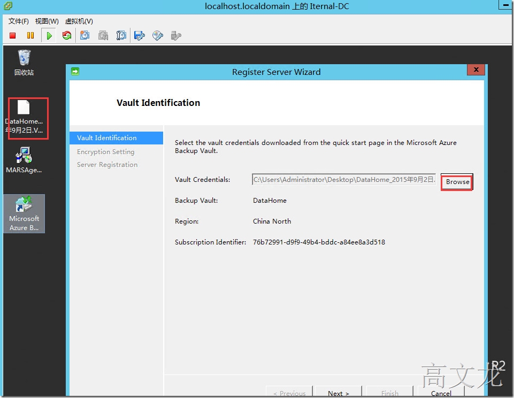
Task: Select the MARSAgent installer desktop icon
Action: pos(24,160)
